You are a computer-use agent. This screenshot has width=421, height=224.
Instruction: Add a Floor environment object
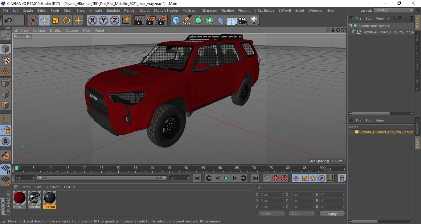pos(231,21)
